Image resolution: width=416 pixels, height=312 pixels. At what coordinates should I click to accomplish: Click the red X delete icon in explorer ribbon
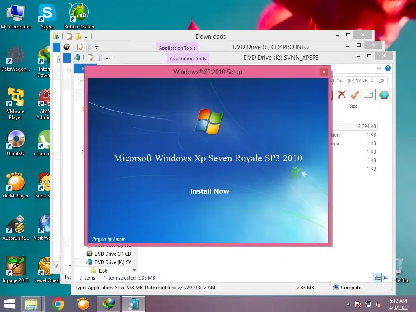click(342, 94)
